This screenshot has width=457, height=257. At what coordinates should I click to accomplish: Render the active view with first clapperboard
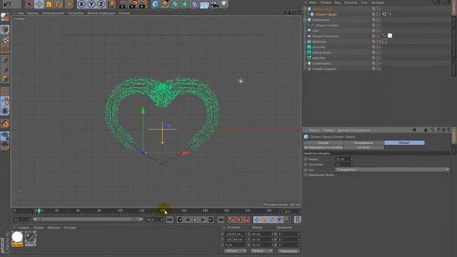point(123,4)
